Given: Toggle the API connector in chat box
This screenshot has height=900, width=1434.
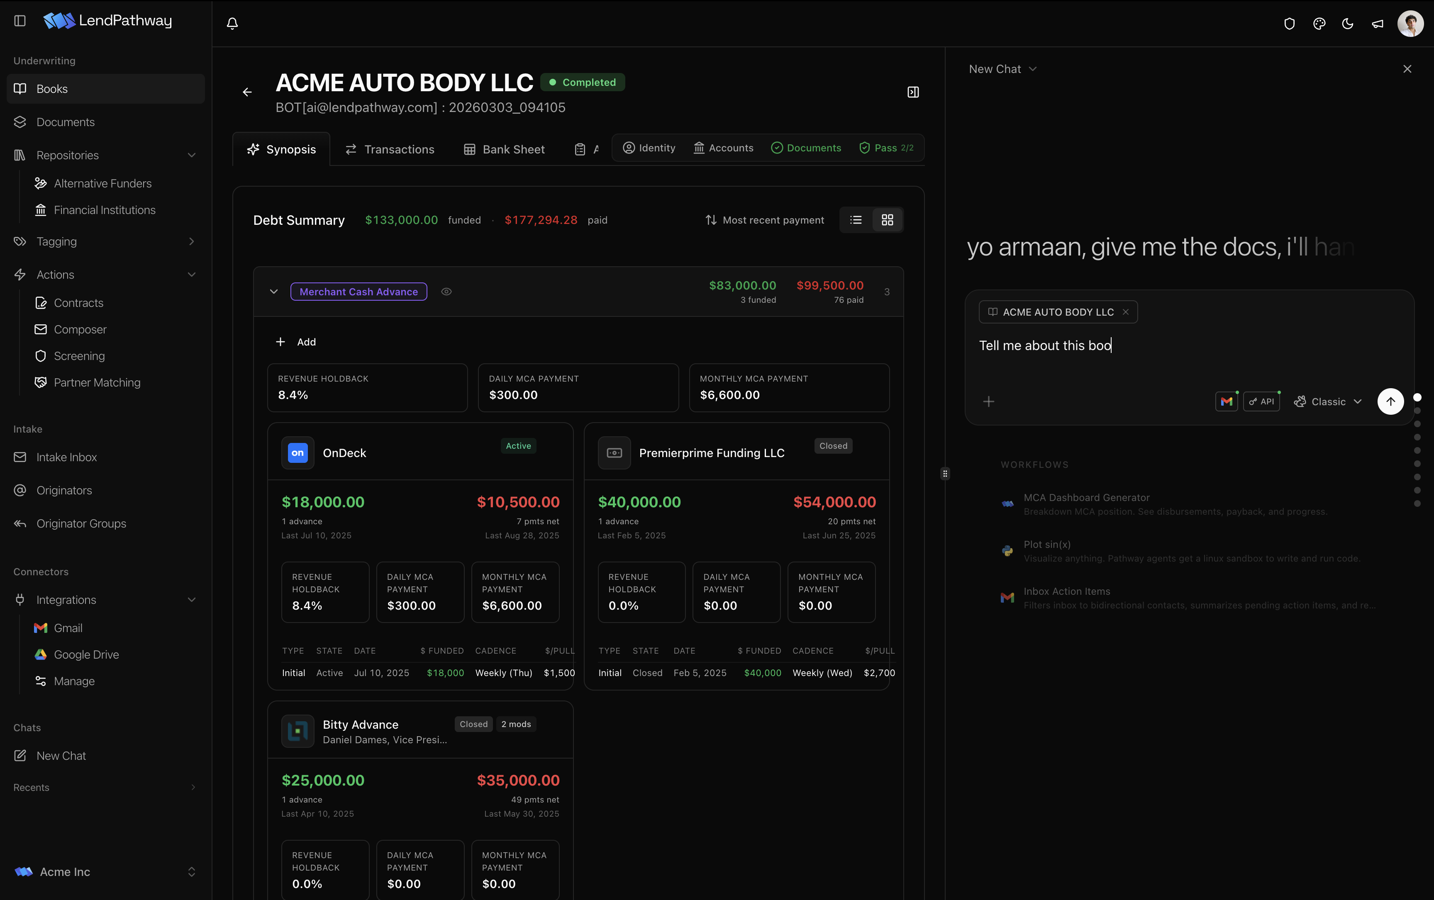Looking at the screenshot, I should [x=1261, y=402].
